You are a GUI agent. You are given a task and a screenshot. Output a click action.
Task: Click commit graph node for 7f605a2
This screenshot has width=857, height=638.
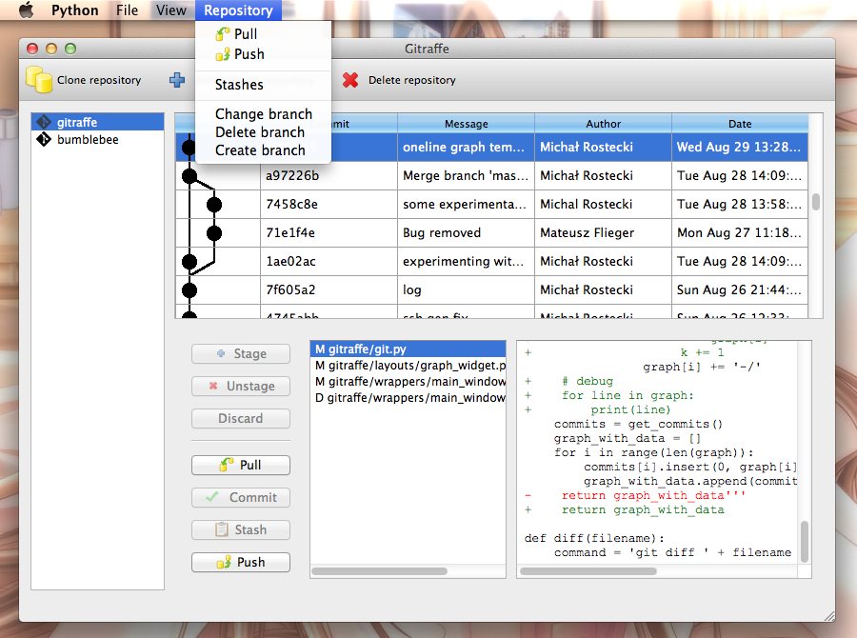click(189, 290)
